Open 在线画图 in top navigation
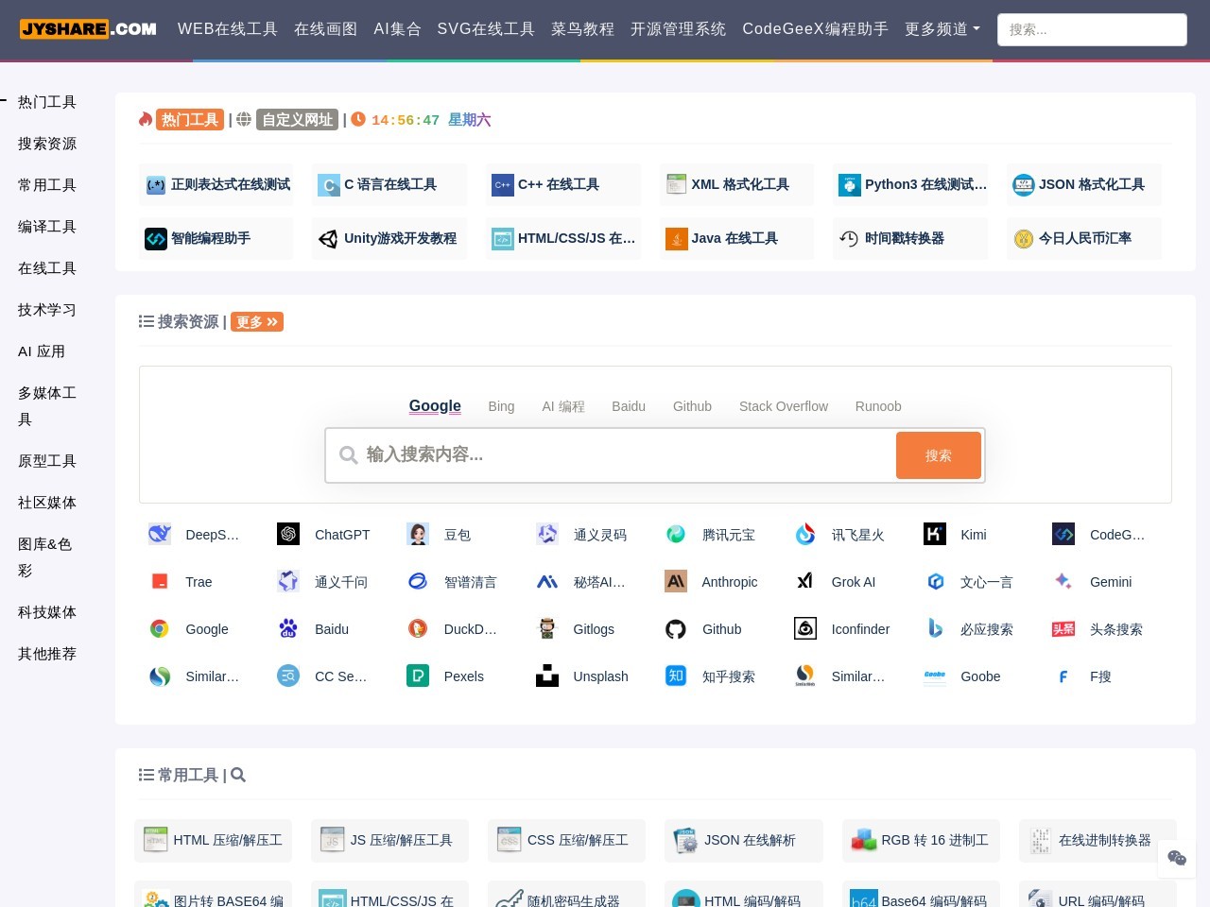This screenshot has width=1210, height=907. tap(326, 29)
